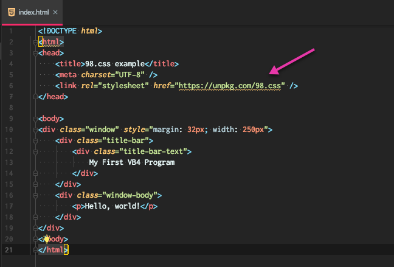Click the 'Hello, world!' paragraph text
Viewport: 394px width, 267px height.
112,206
